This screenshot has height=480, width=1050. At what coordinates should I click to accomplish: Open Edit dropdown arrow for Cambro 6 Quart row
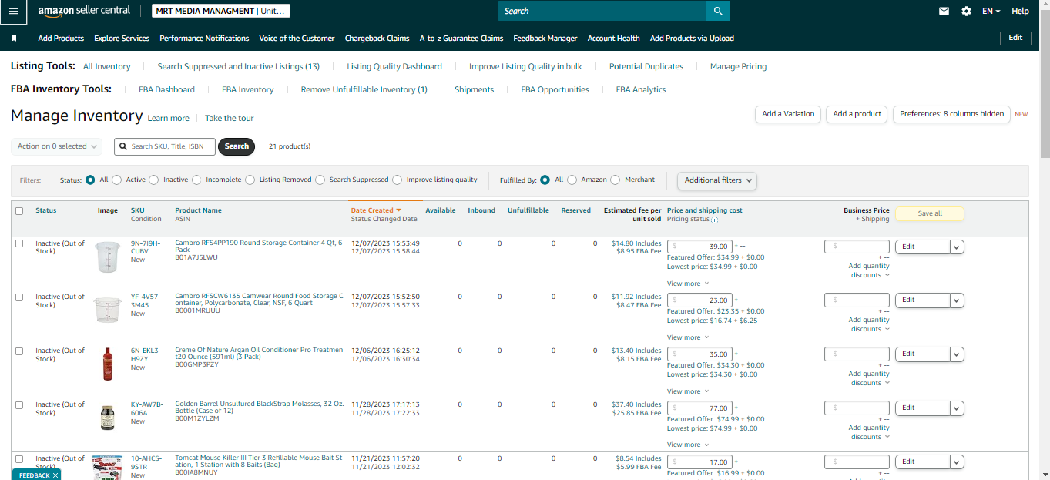pyautogui.click(x=957, y=300)
